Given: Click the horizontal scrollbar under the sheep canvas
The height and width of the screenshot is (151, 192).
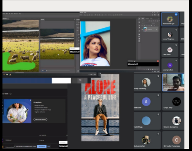Looking at the screenshot, I should pos(20,72).
